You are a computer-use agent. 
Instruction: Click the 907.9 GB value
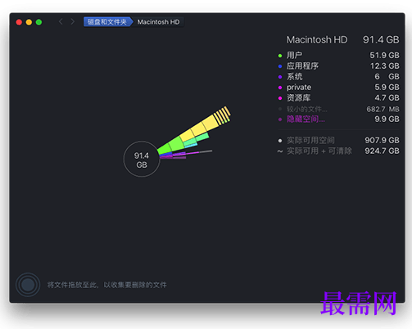click(x=382, y=140)
